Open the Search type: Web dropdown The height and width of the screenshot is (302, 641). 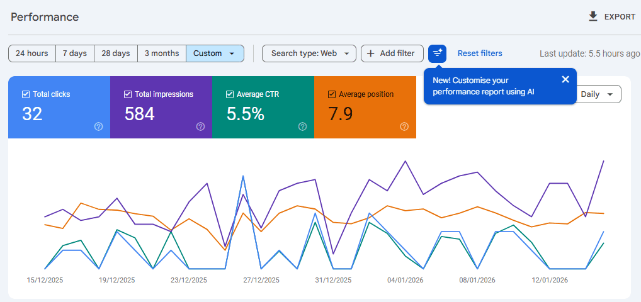tap(309, 53)
